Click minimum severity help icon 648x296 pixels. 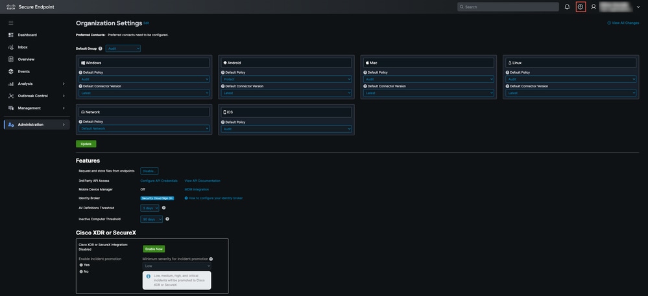click(211, 259)
